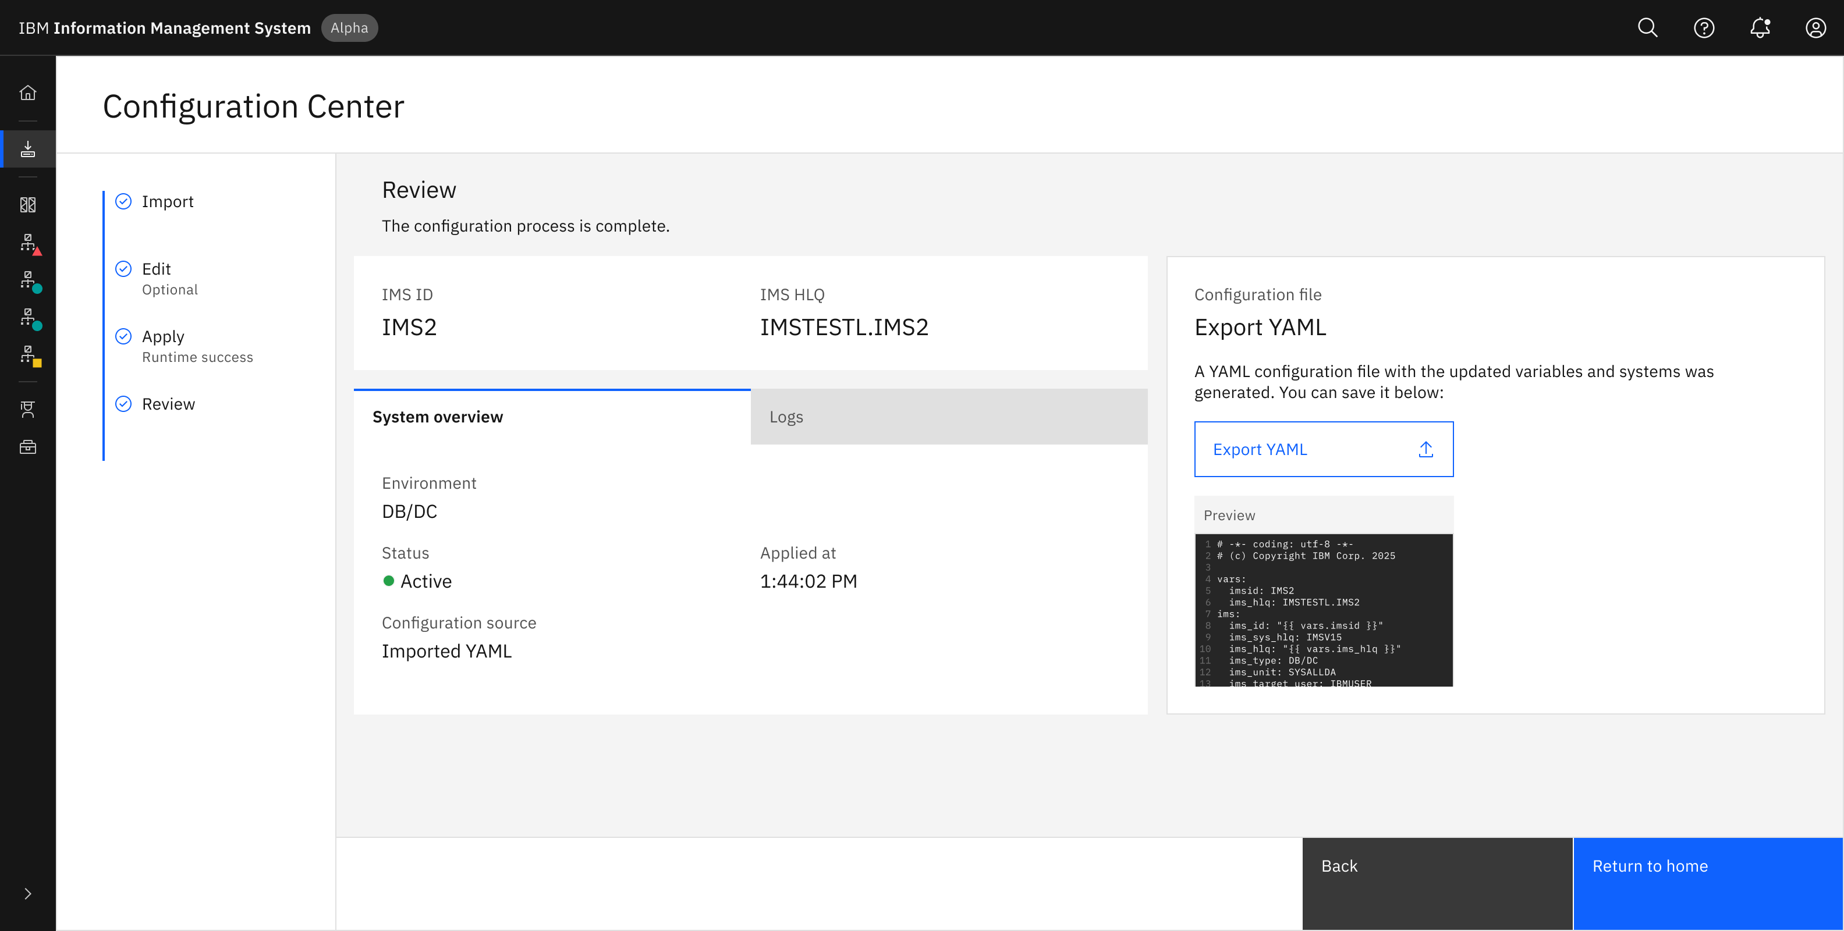The image size is (1844, 931).
Task: Click the YAML preview code block
Action: 1324,610
